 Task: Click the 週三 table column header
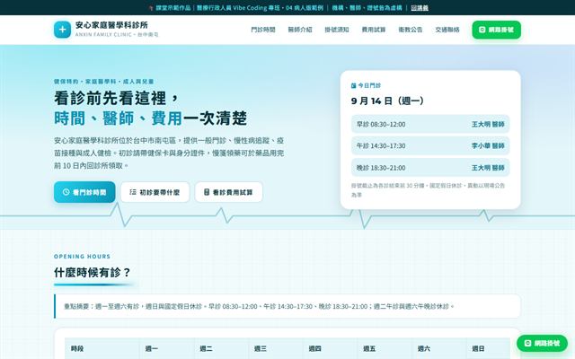pyautogui.click(x=276, y=348)
